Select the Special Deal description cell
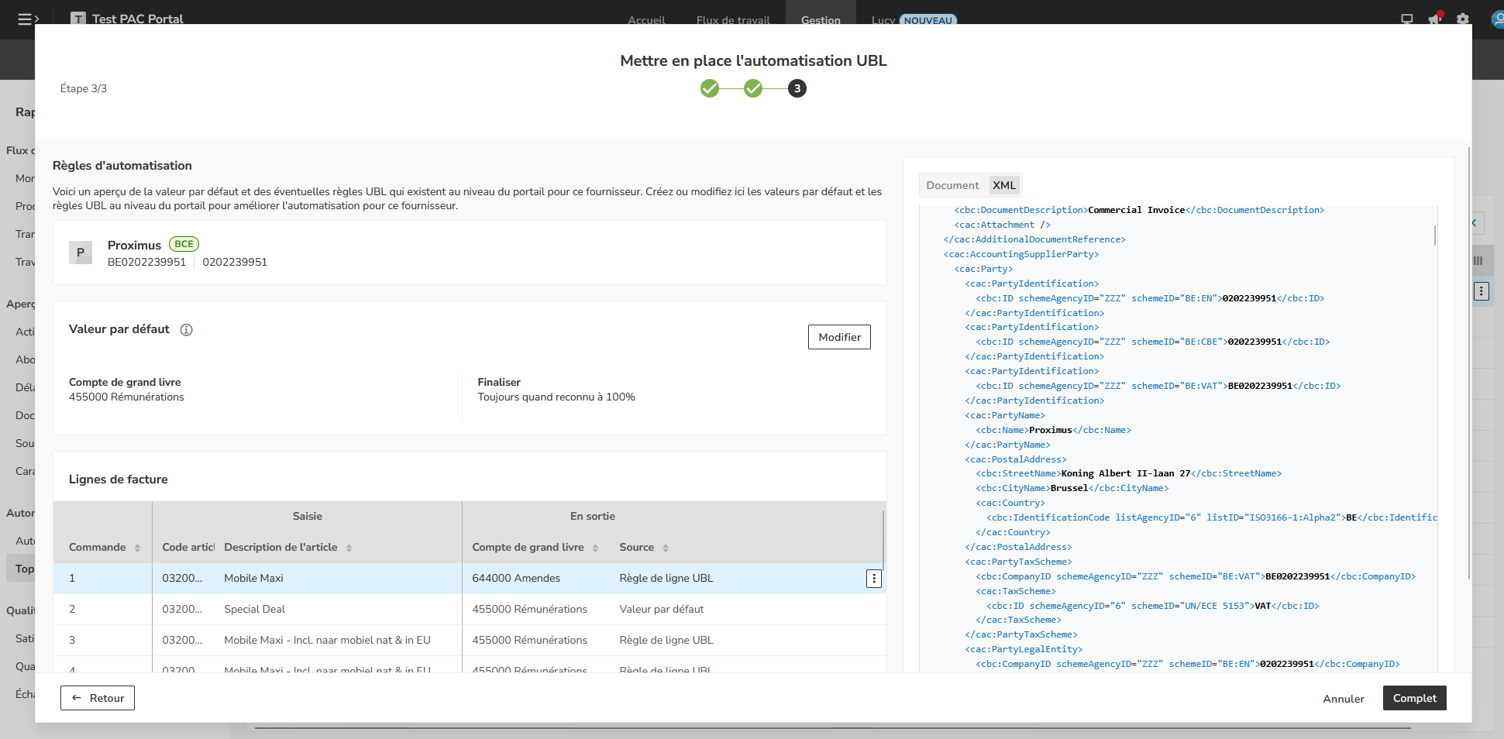The width and height of the screenshot is (1504, 739). point(254,610)
